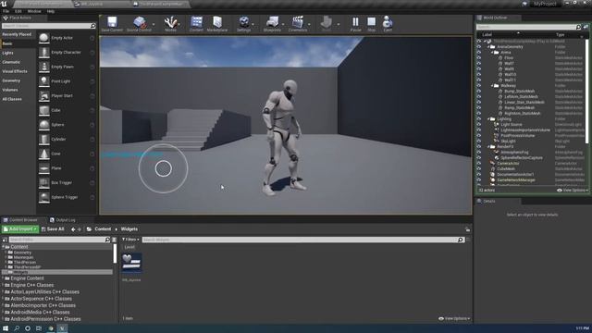Toggle visibility of SkyLight actor
592x333 pixels.
click(479, 141)
